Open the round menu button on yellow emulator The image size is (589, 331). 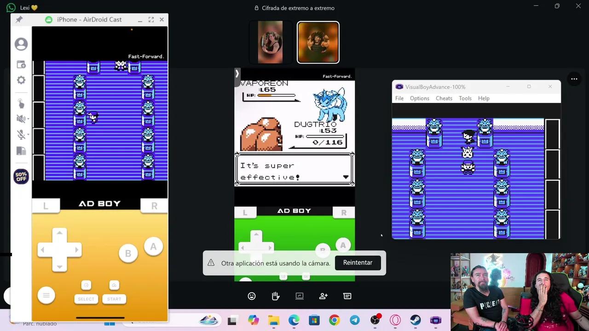tap(46, 295)
